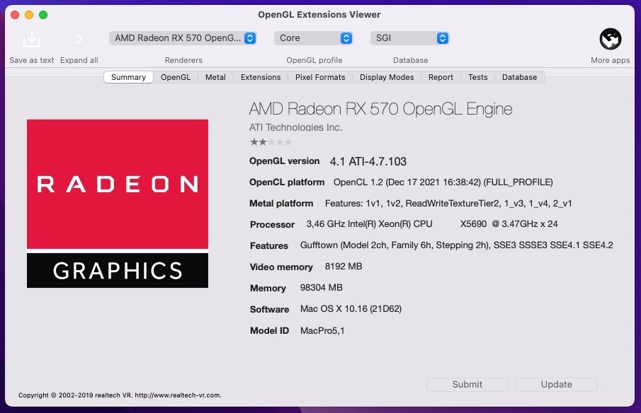Select the Summary tab
641x413 pixels.
(x=128, y=77)
